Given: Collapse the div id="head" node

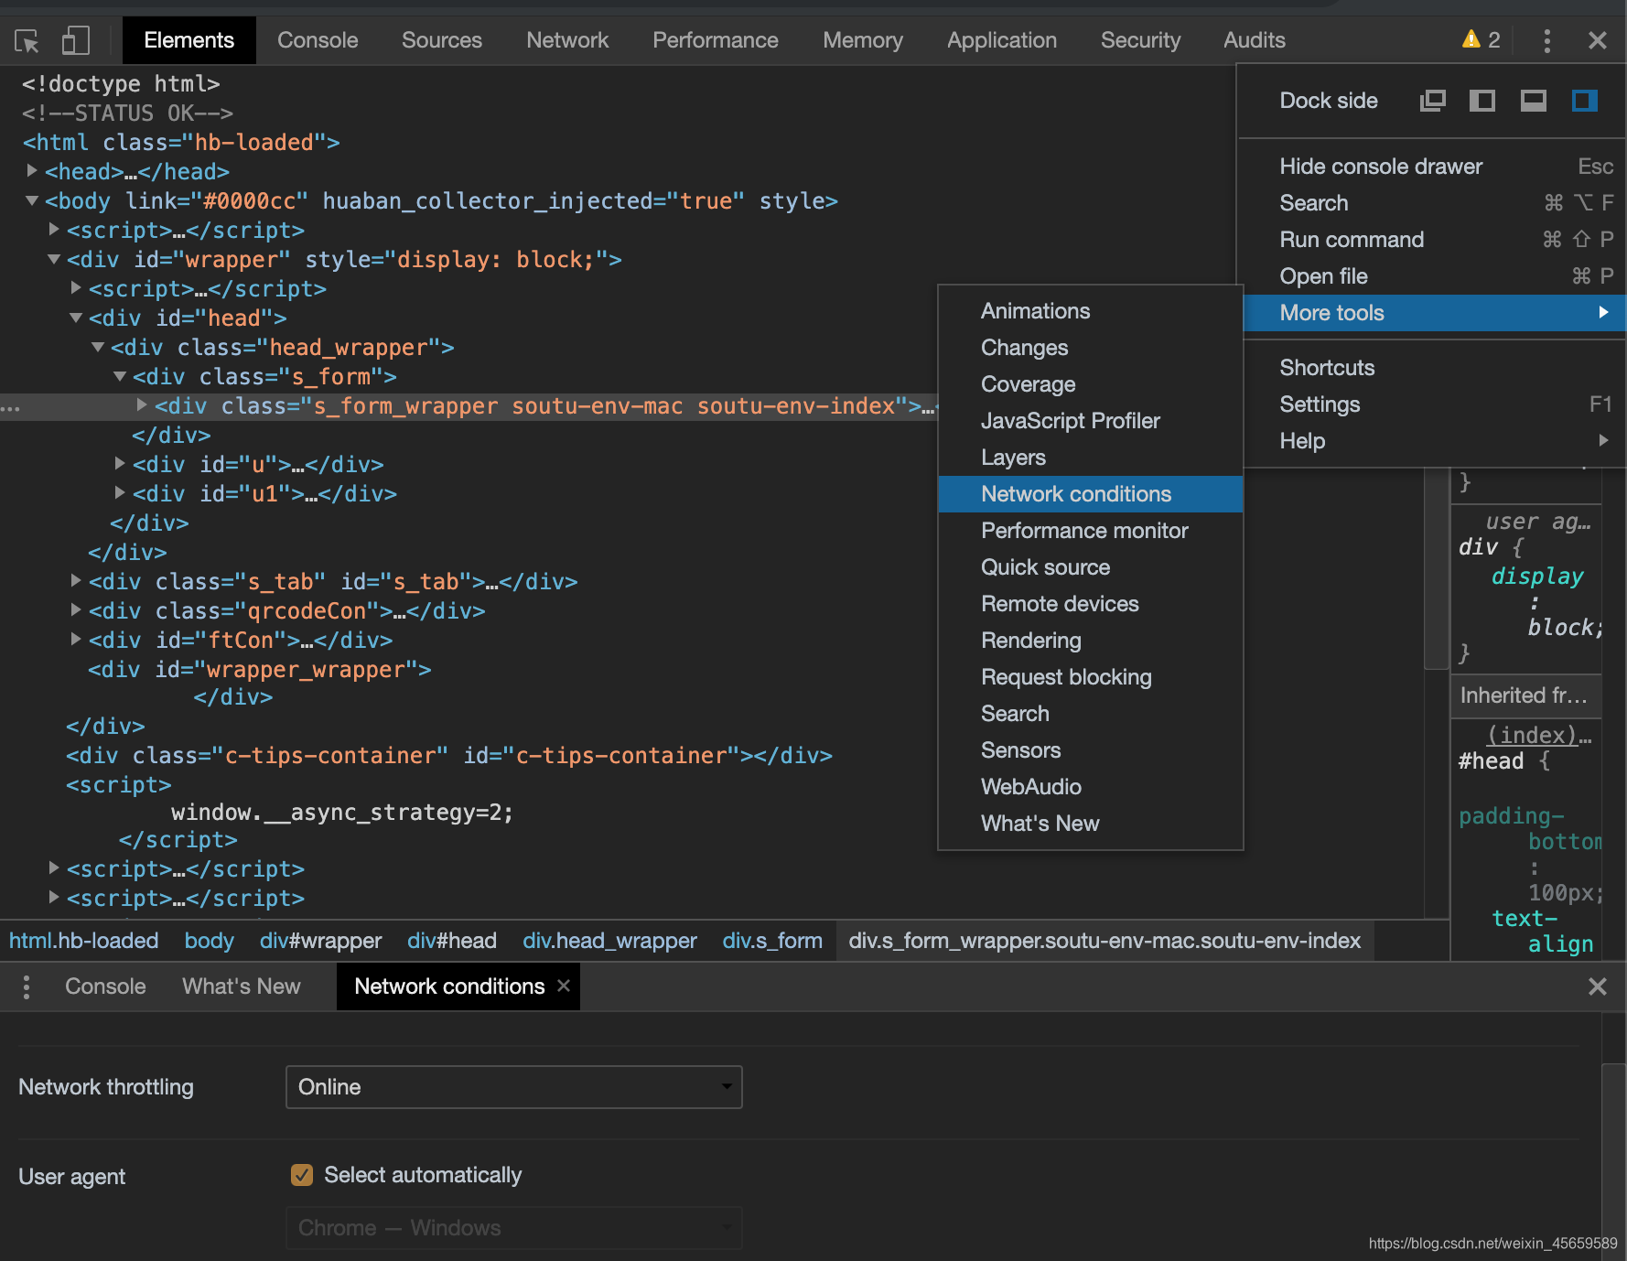Looking at the screenshot, I should click(x=76, y=318).
